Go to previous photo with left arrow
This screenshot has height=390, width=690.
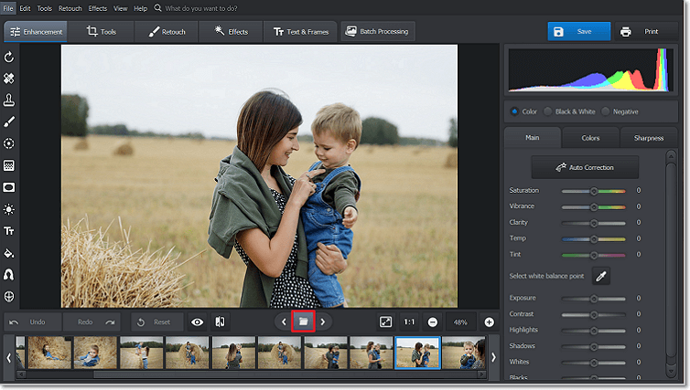pyautogui.click(x=284, y=321)
